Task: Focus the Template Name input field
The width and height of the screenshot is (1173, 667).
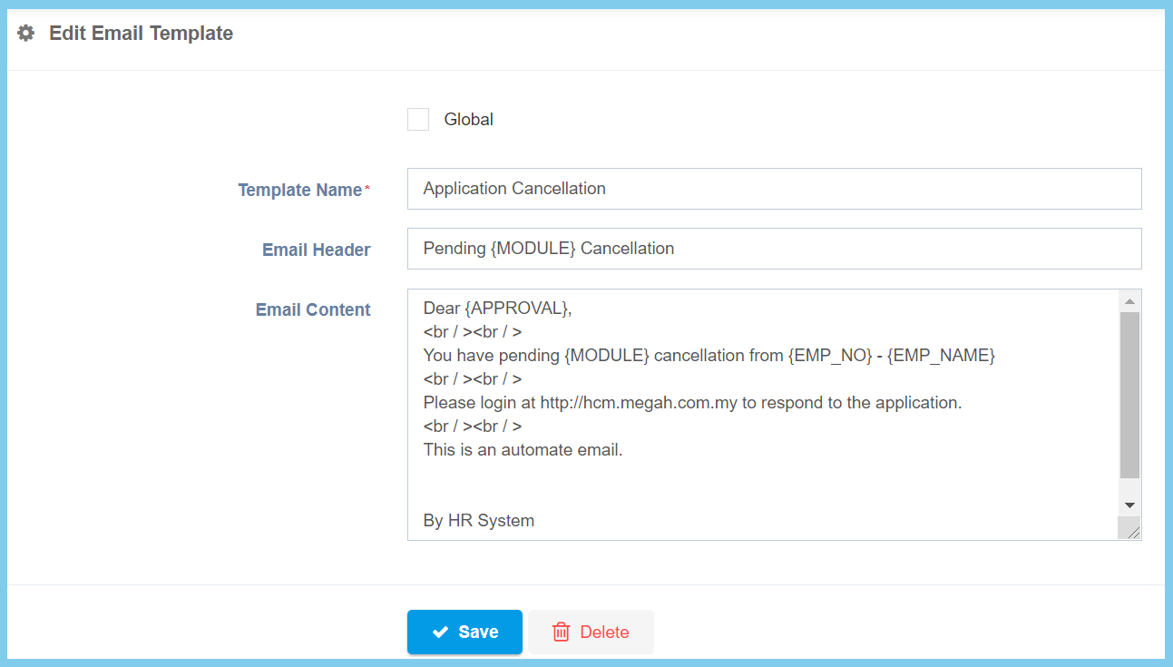Action: [x=773, y=189]
